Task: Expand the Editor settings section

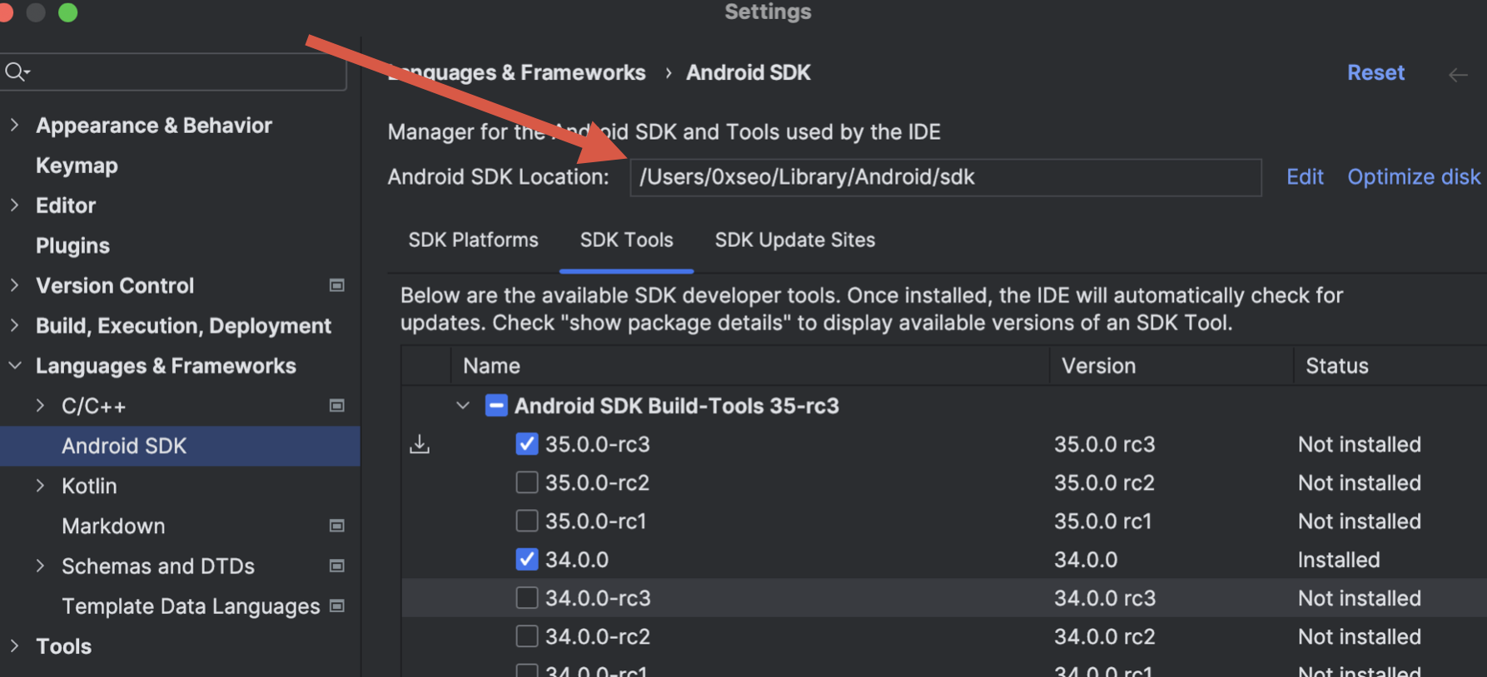Action: click(14, 205)
